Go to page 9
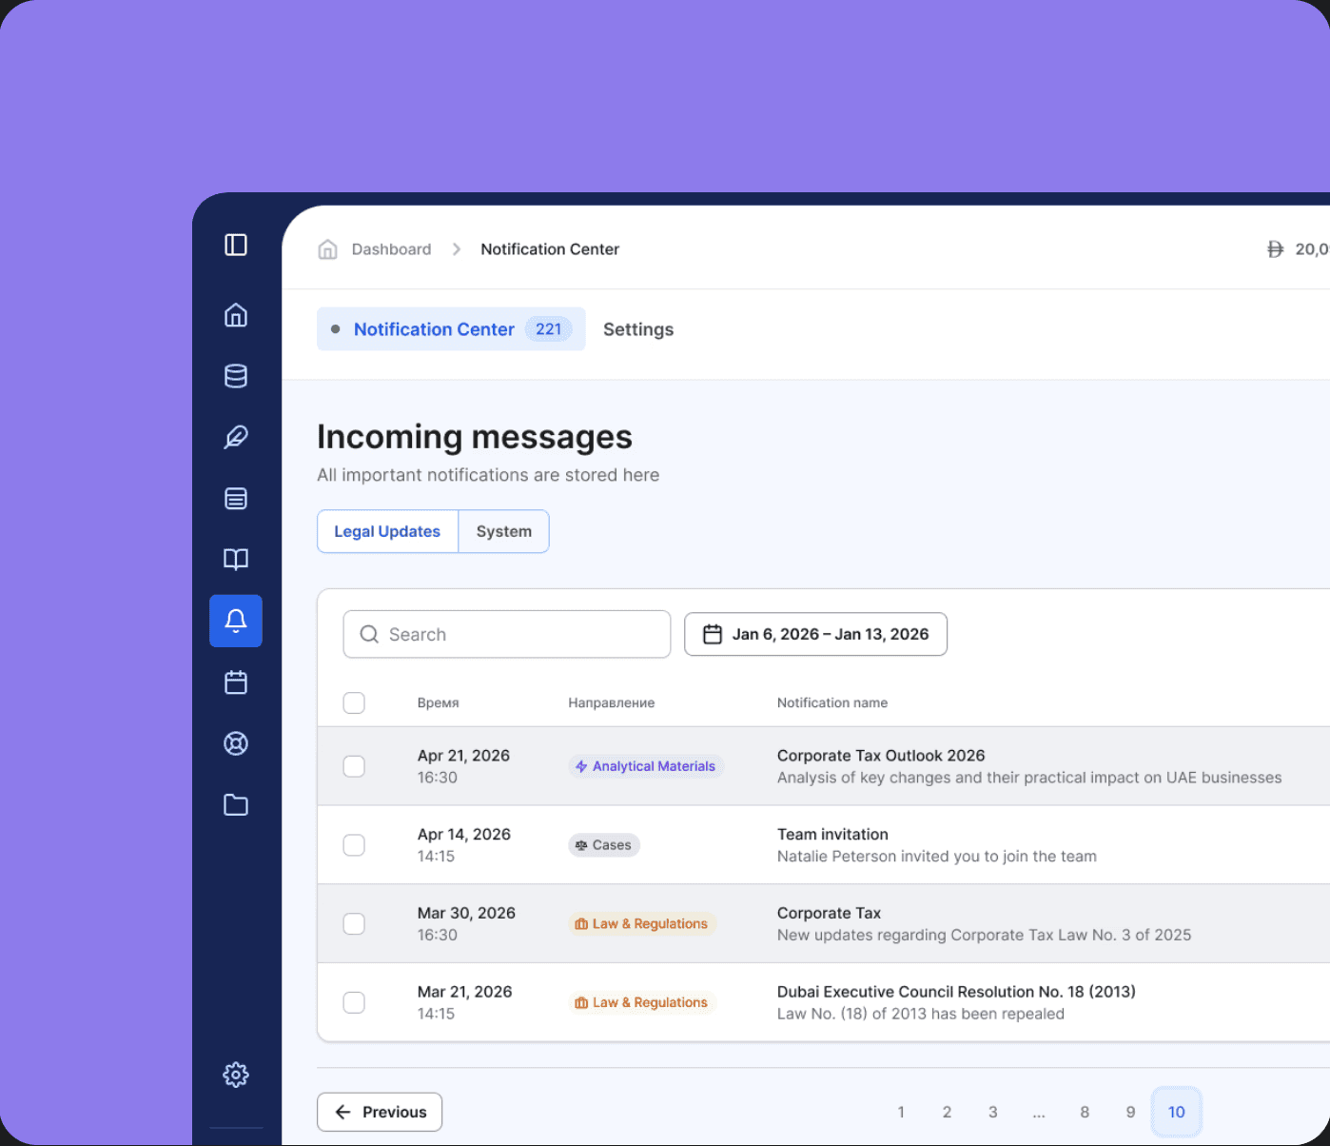This screenshot has height=1146, width=1330. 1130,1112
